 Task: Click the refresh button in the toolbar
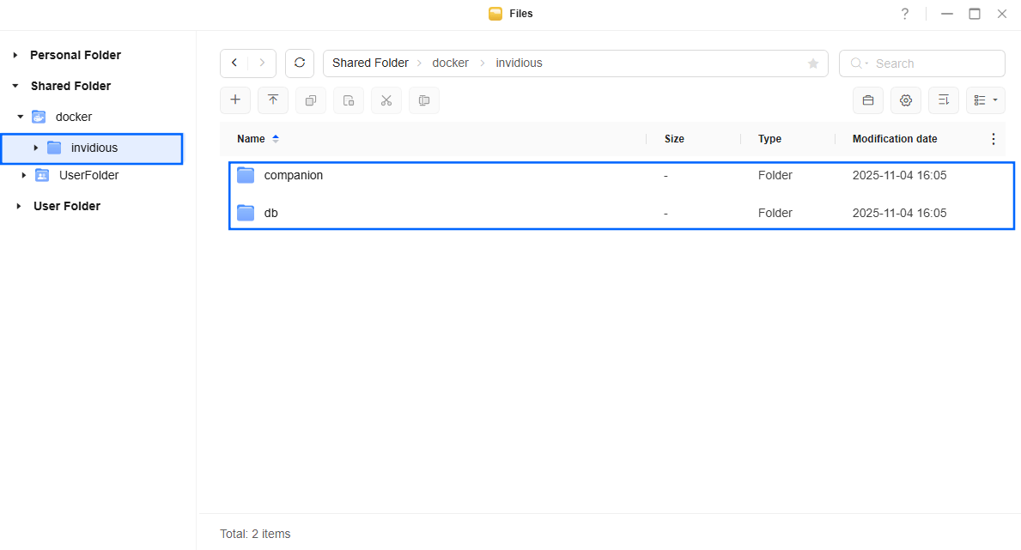click(300, 63)
